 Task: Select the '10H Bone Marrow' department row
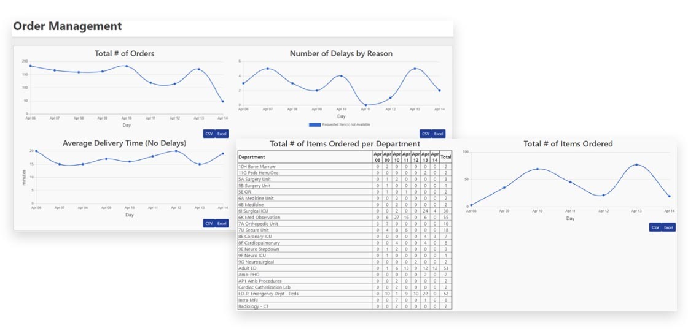345,166
